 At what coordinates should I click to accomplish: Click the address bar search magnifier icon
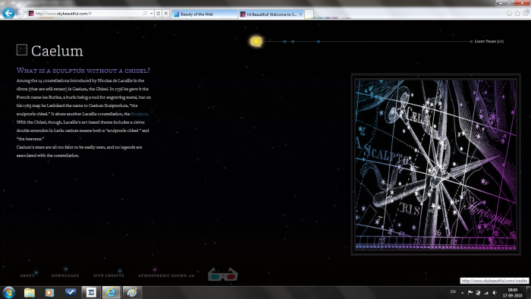click(x=145, y=14)
